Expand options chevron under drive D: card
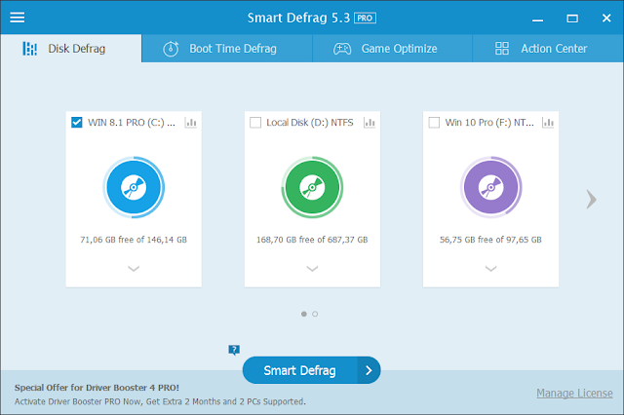 (x=312, y=269)
